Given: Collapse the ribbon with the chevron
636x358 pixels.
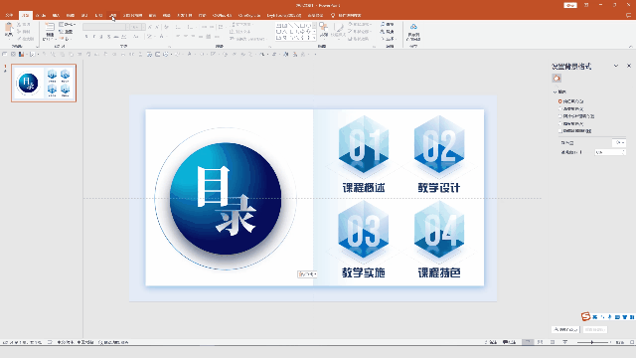Looking at the screenshot, I should tap(631, 47).
